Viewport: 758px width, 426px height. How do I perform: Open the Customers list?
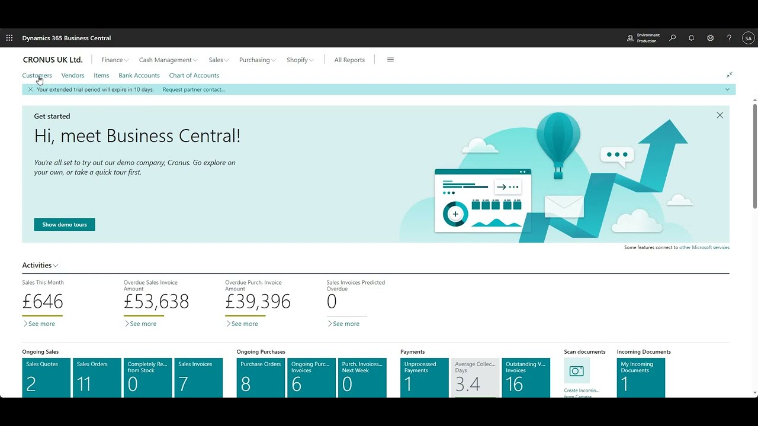click(x=37, y=75)
